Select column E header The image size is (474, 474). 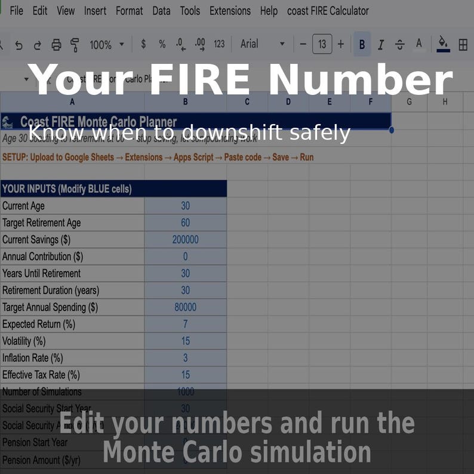click(x=329, y=102)
